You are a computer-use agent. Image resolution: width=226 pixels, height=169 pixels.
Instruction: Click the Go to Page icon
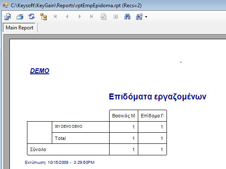(103, 17)
